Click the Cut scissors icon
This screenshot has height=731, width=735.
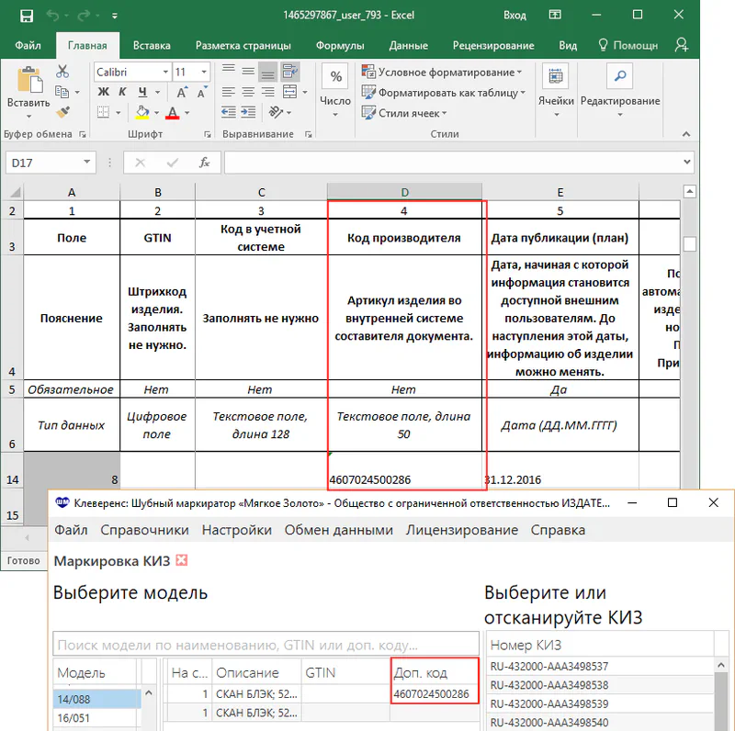point(62,72)
